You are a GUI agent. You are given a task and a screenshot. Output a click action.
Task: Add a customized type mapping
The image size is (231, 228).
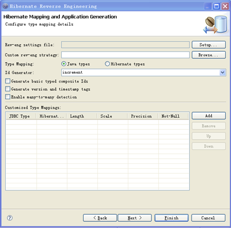click(x=209, y=116)
